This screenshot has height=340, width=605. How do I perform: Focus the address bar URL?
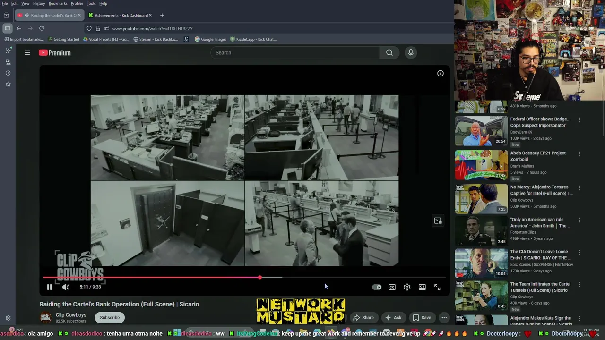[152, 28]
